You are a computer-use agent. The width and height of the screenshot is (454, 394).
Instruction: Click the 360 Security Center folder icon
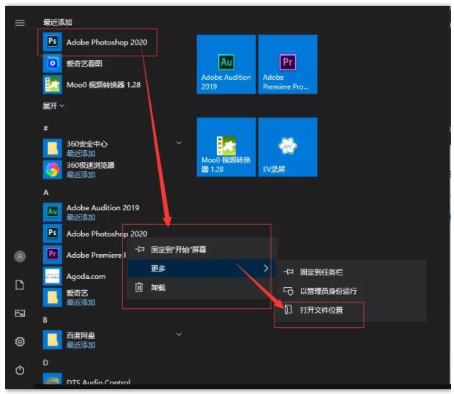[x=53, y=149]
